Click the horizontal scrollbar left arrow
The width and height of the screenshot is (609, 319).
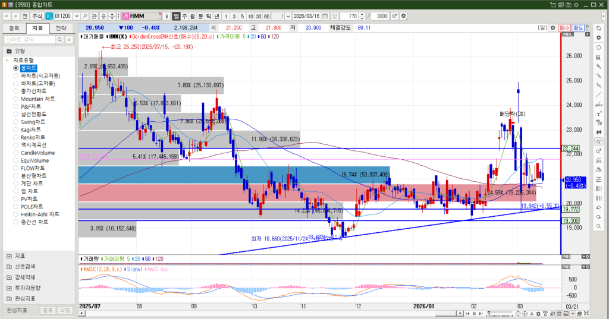(x=81, y=312)
